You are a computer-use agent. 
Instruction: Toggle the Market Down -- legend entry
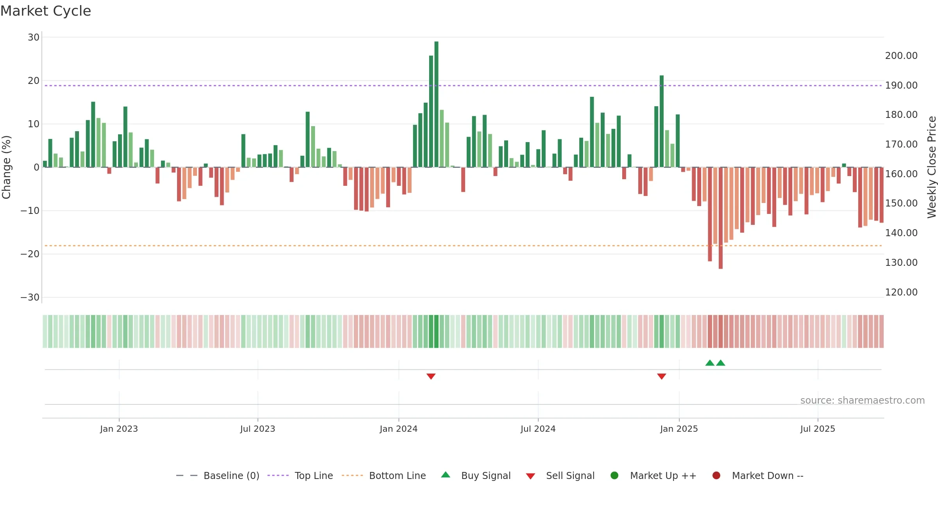coord(757,475)
